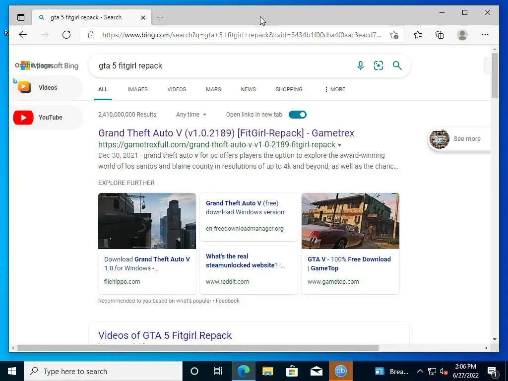Open the muted volume tray icon

click(444, 371)
